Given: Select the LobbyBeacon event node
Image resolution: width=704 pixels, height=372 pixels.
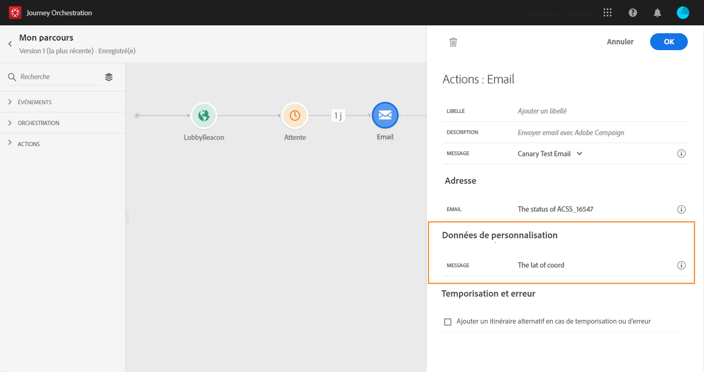Looking at the screenshot, I should 204,115.
